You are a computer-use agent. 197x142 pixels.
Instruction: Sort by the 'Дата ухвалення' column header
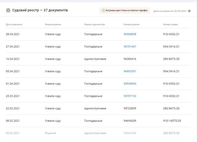click(14, 24)
